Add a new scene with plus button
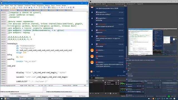The width and height of the screenshot is (178, 100). point(90,93)
